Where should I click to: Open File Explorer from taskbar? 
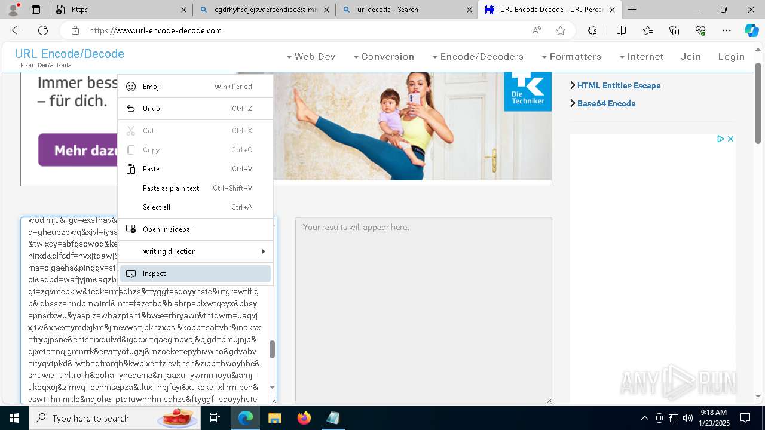pos(274,418)
